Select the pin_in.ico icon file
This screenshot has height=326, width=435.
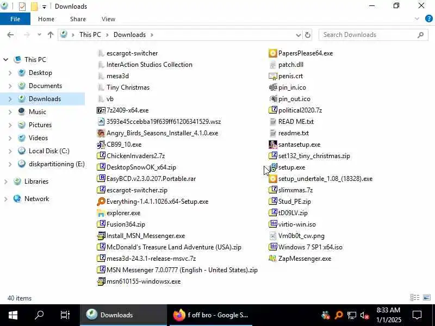tap(273, 87)
